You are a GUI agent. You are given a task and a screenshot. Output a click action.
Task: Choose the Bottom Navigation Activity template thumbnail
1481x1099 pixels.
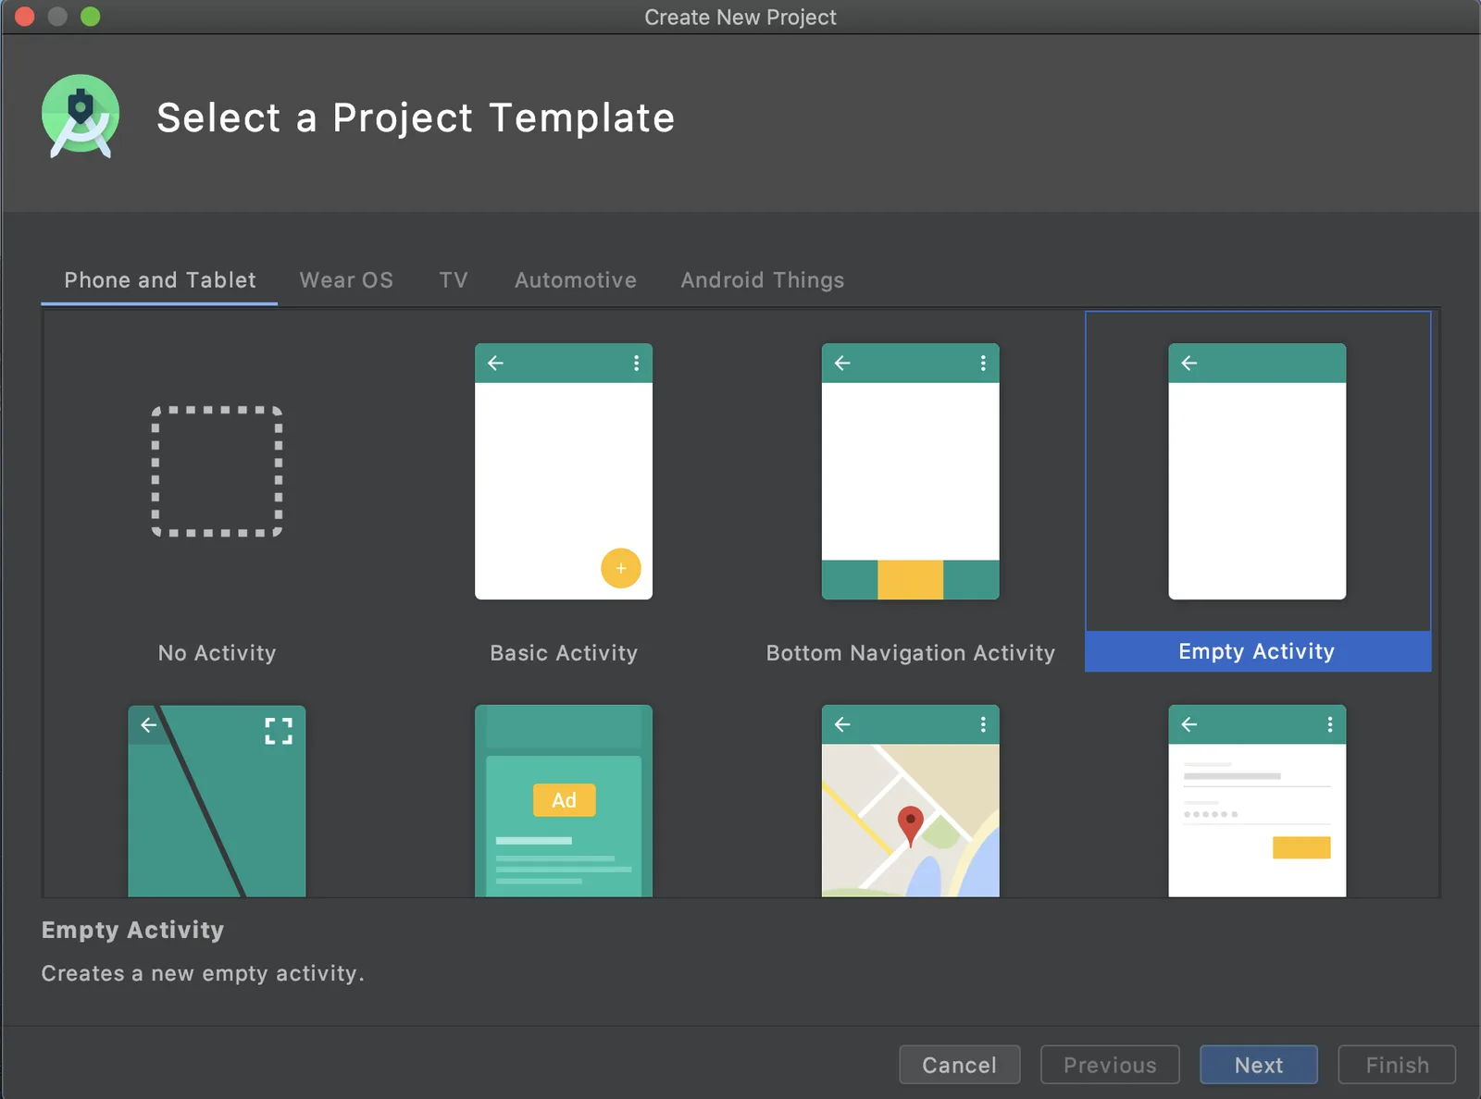coord(911,472)
